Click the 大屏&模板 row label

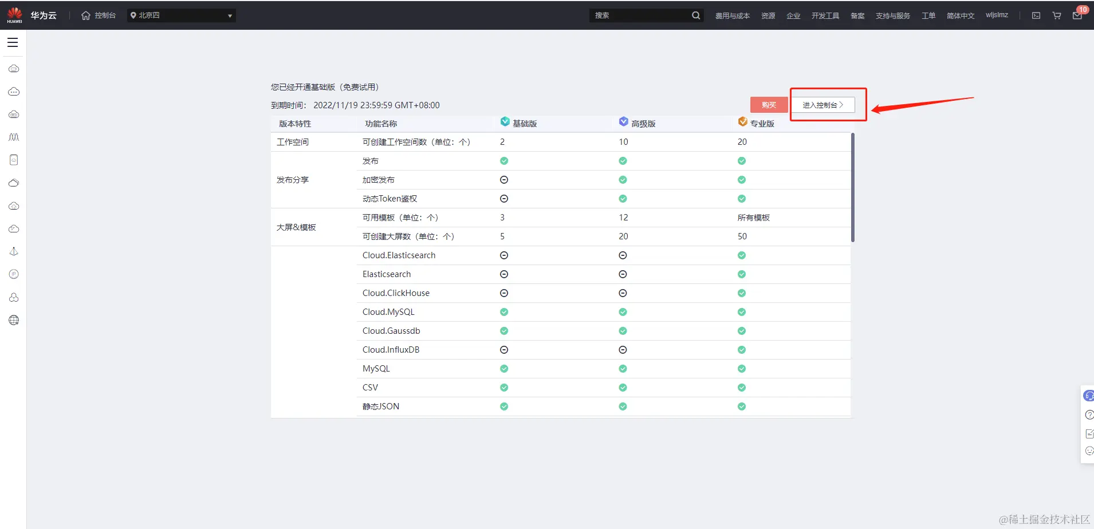pyautogui.click(x=296, y=227)
